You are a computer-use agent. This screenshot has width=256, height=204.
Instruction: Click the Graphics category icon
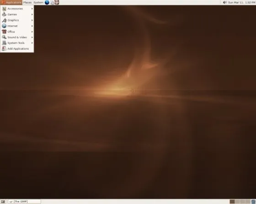(4, 20)
